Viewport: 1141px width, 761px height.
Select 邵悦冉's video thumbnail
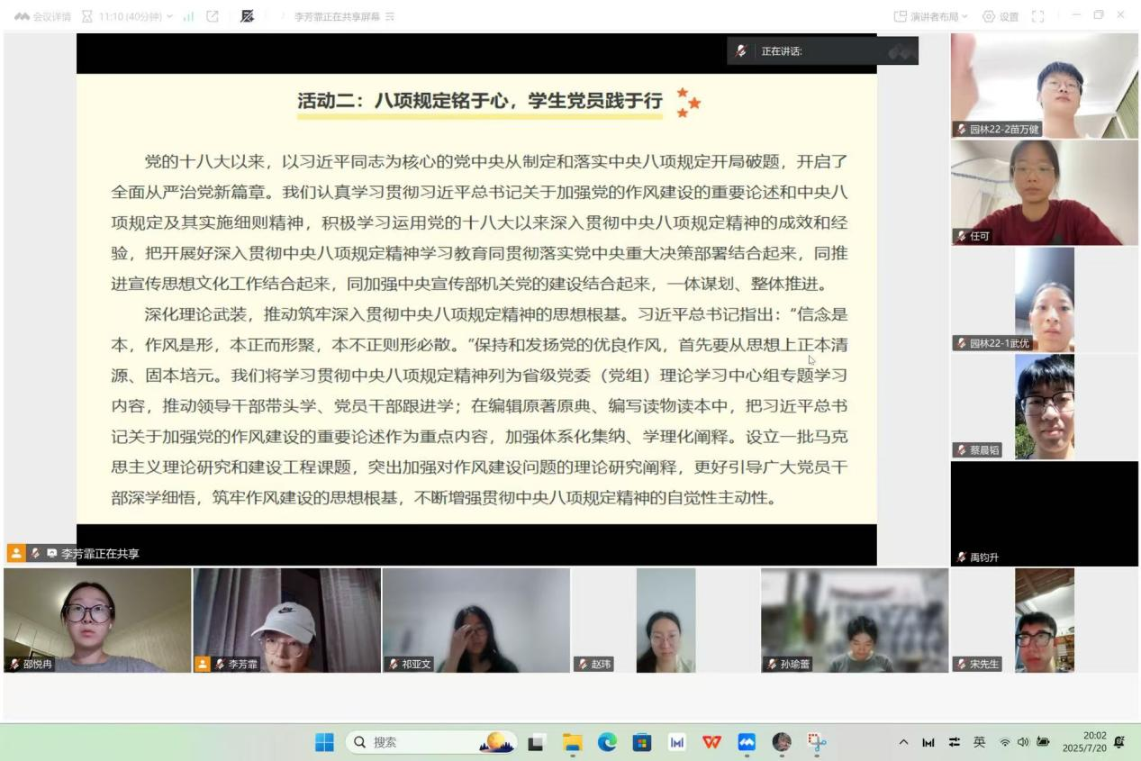97,620
